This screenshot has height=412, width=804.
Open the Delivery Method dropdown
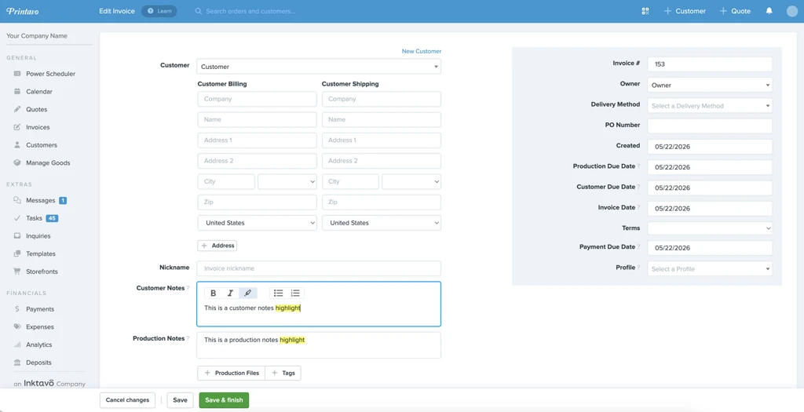click(710, 106)
